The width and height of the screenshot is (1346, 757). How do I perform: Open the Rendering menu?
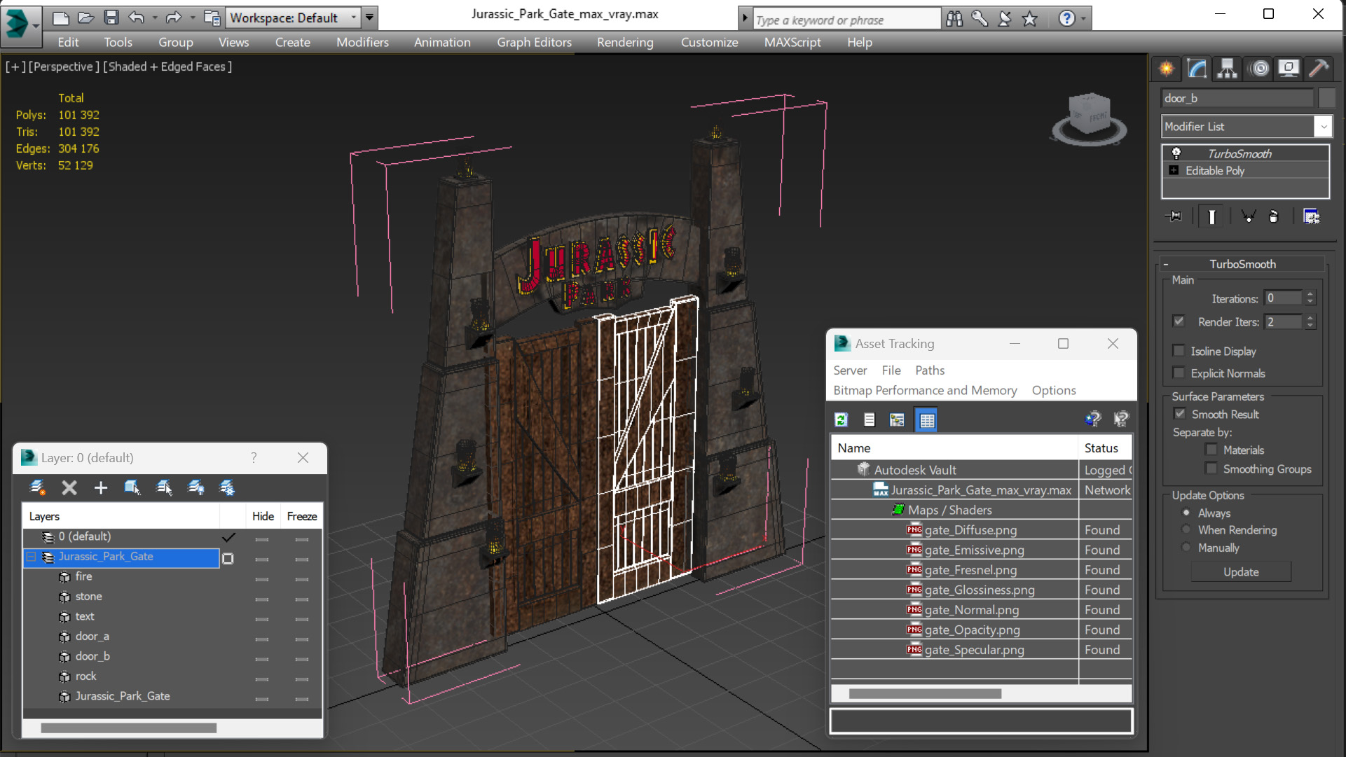click(625, 42)
